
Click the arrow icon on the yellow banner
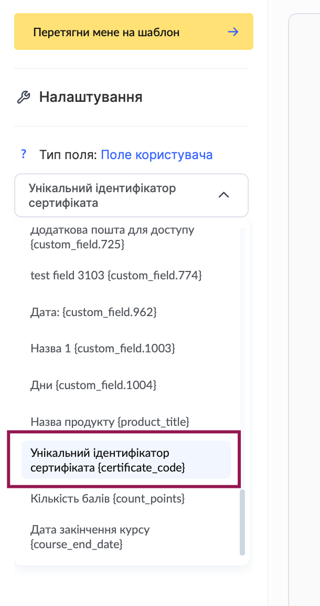233,32
